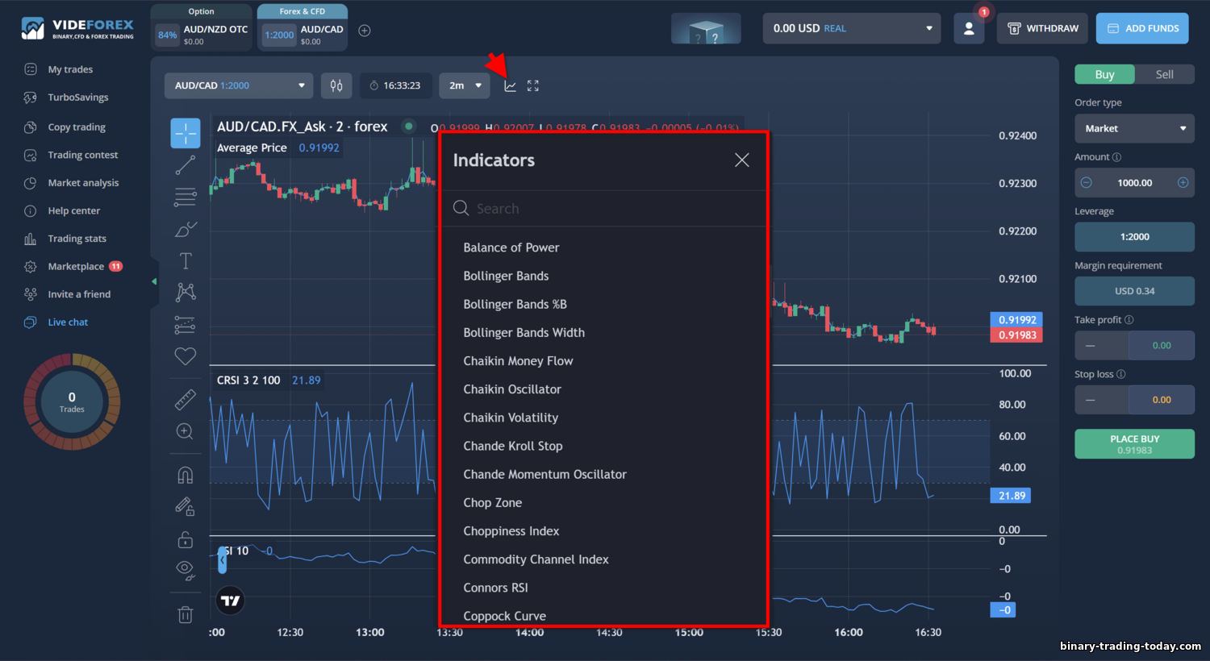Select the crosshair cursor tool
The image size is (1210, 661).
[186, 134]
